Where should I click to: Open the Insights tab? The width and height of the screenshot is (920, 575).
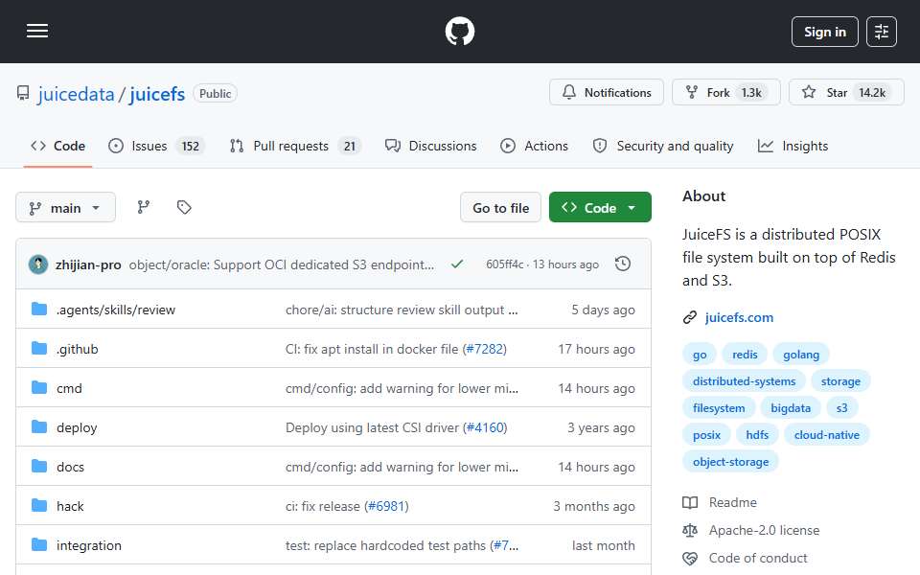tap(793, 146)
